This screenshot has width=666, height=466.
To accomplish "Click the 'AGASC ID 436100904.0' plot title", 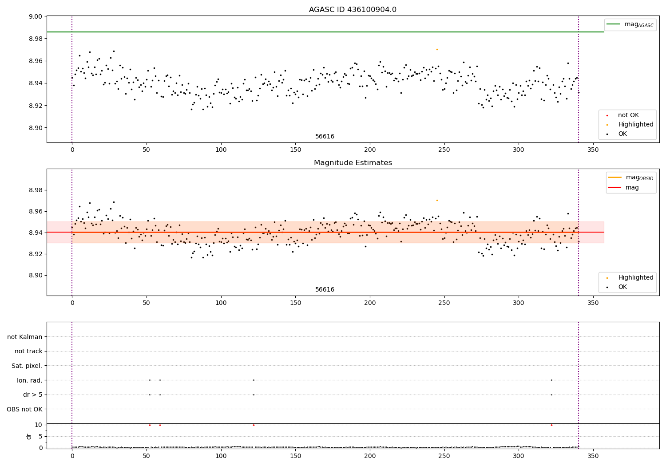I will (353, 10).
